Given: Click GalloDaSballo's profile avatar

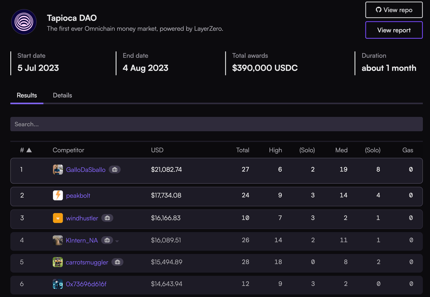Looking at the screenshot, I should pos(58,170).
